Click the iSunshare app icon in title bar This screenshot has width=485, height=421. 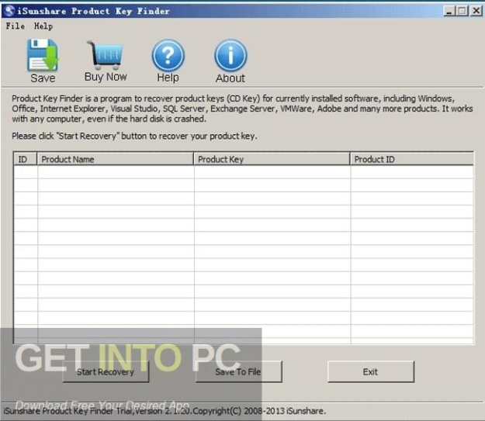tap(9, 11)
